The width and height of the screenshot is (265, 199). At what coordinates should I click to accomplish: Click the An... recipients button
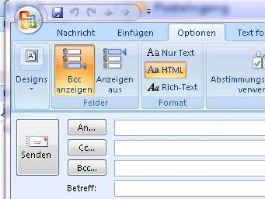point(87,128)
